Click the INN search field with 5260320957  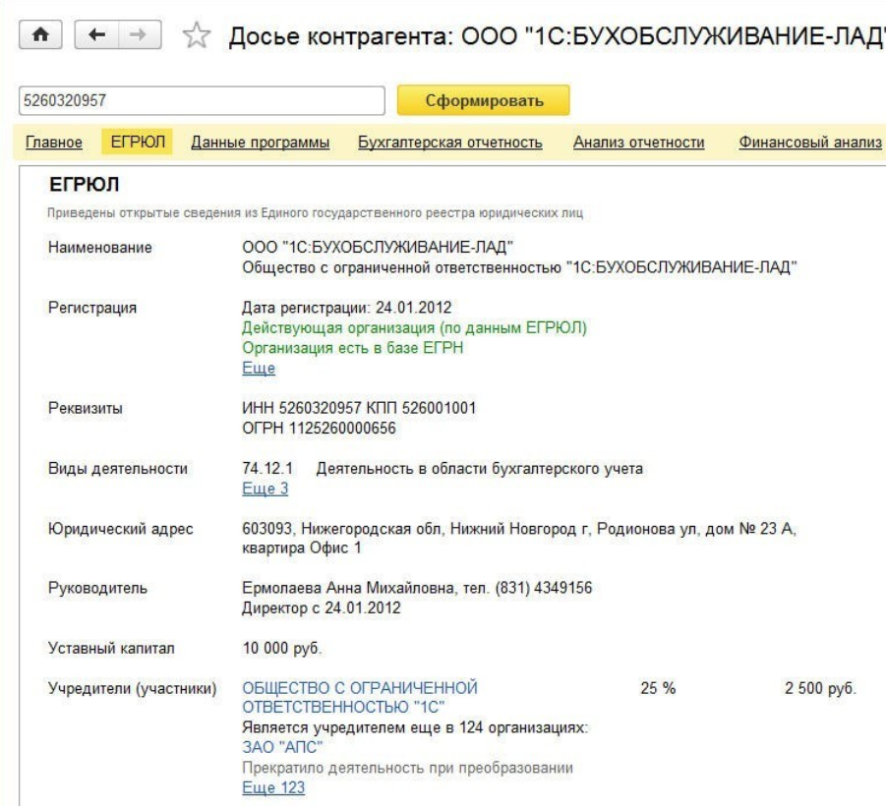coord(202,100)
